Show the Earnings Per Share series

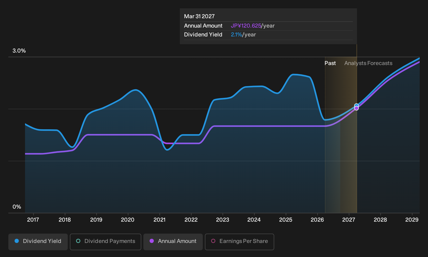coord(240,242)
